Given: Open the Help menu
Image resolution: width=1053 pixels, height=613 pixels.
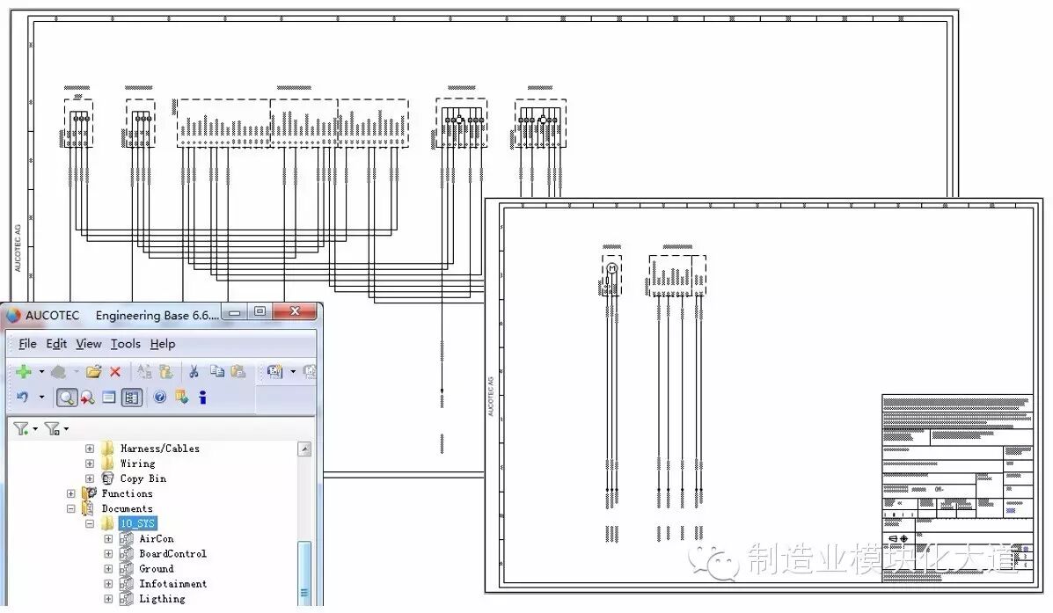Looking at the screenshot, I should coord(163,344).
